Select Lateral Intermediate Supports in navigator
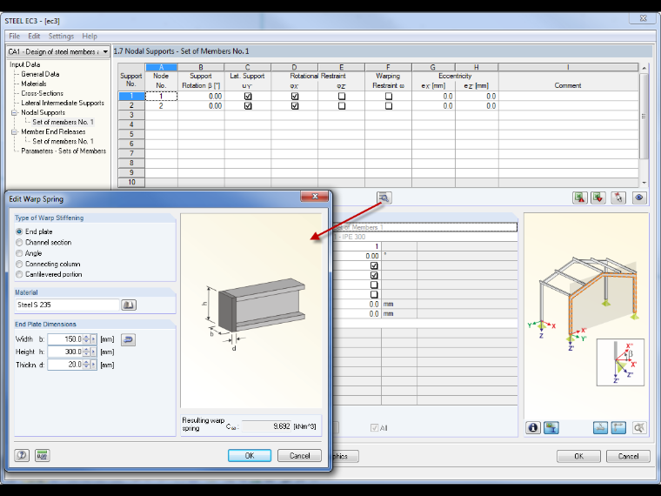The height and width of the screenshot is (496, 661). 63,103
